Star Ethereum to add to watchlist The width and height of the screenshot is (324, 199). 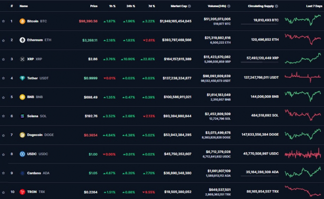click(x=4, y=41)
